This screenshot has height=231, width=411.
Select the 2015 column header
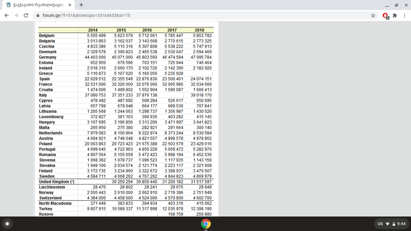[x=121, y=30]
